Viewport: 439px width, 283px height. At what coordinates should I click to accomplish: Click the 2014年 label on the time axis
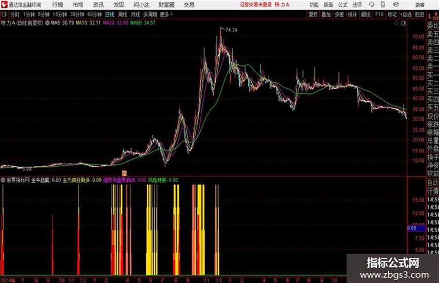[x=8, y=280]
